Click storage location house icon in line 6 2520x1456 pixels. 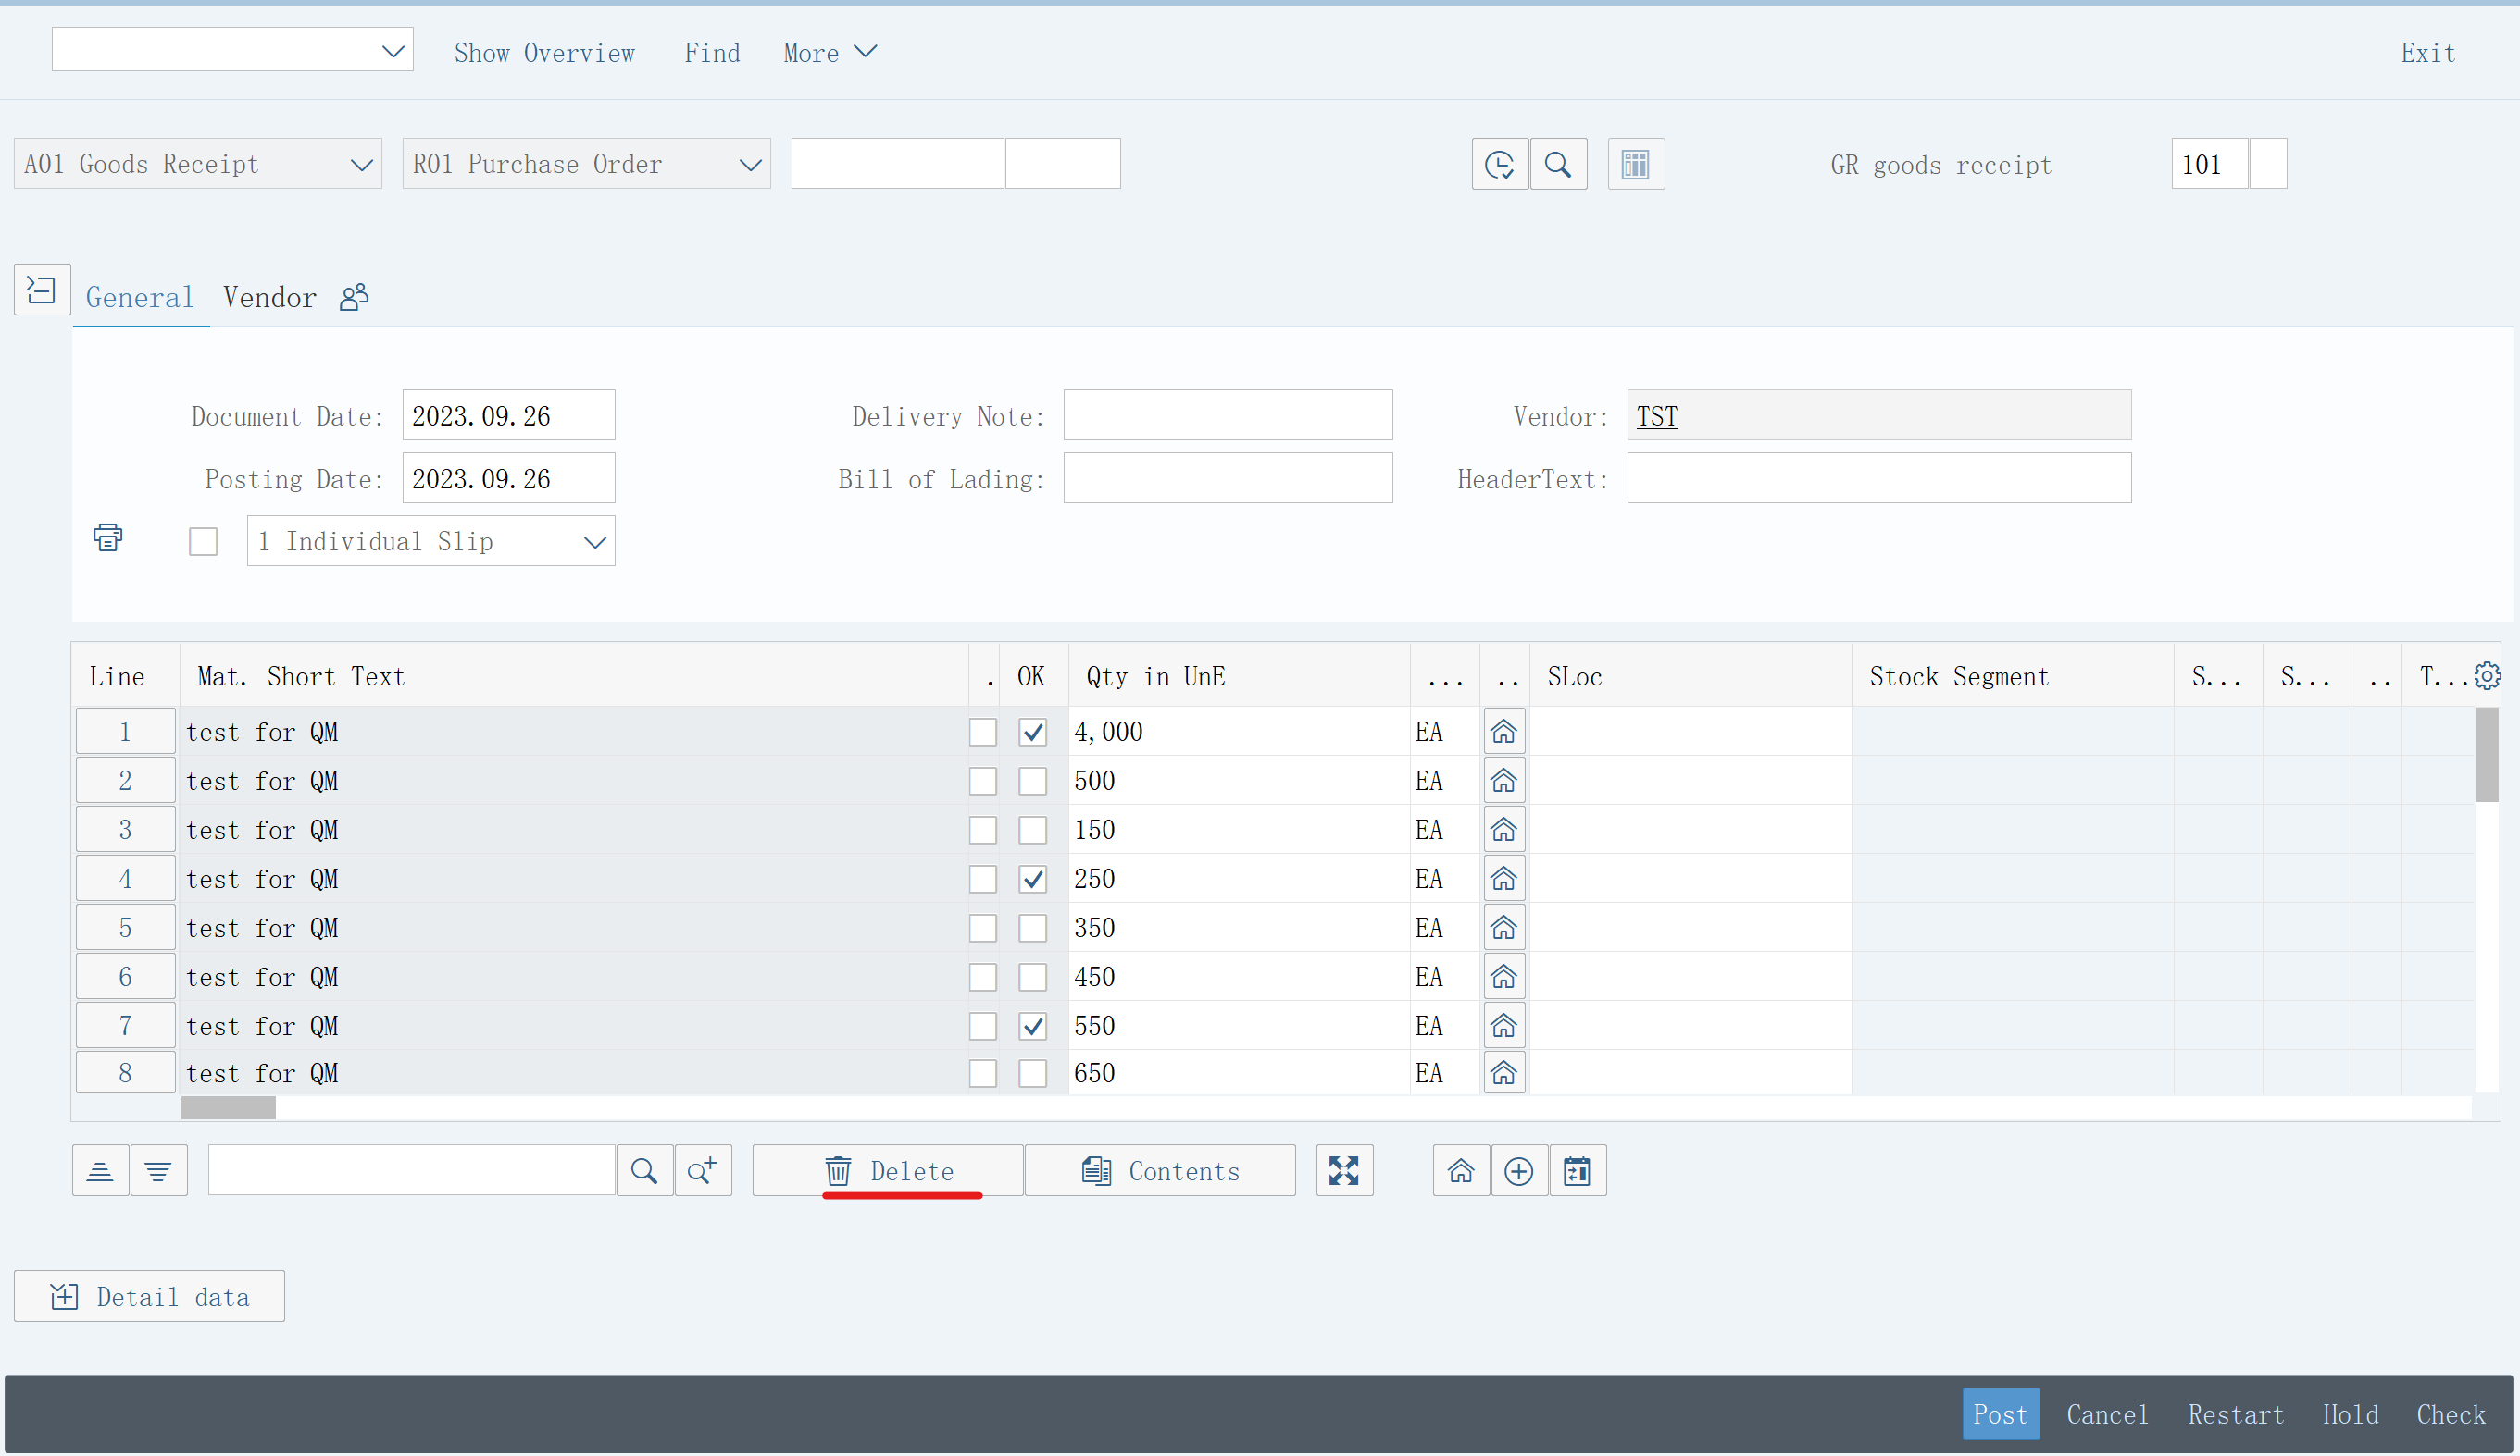(1503, 978)
